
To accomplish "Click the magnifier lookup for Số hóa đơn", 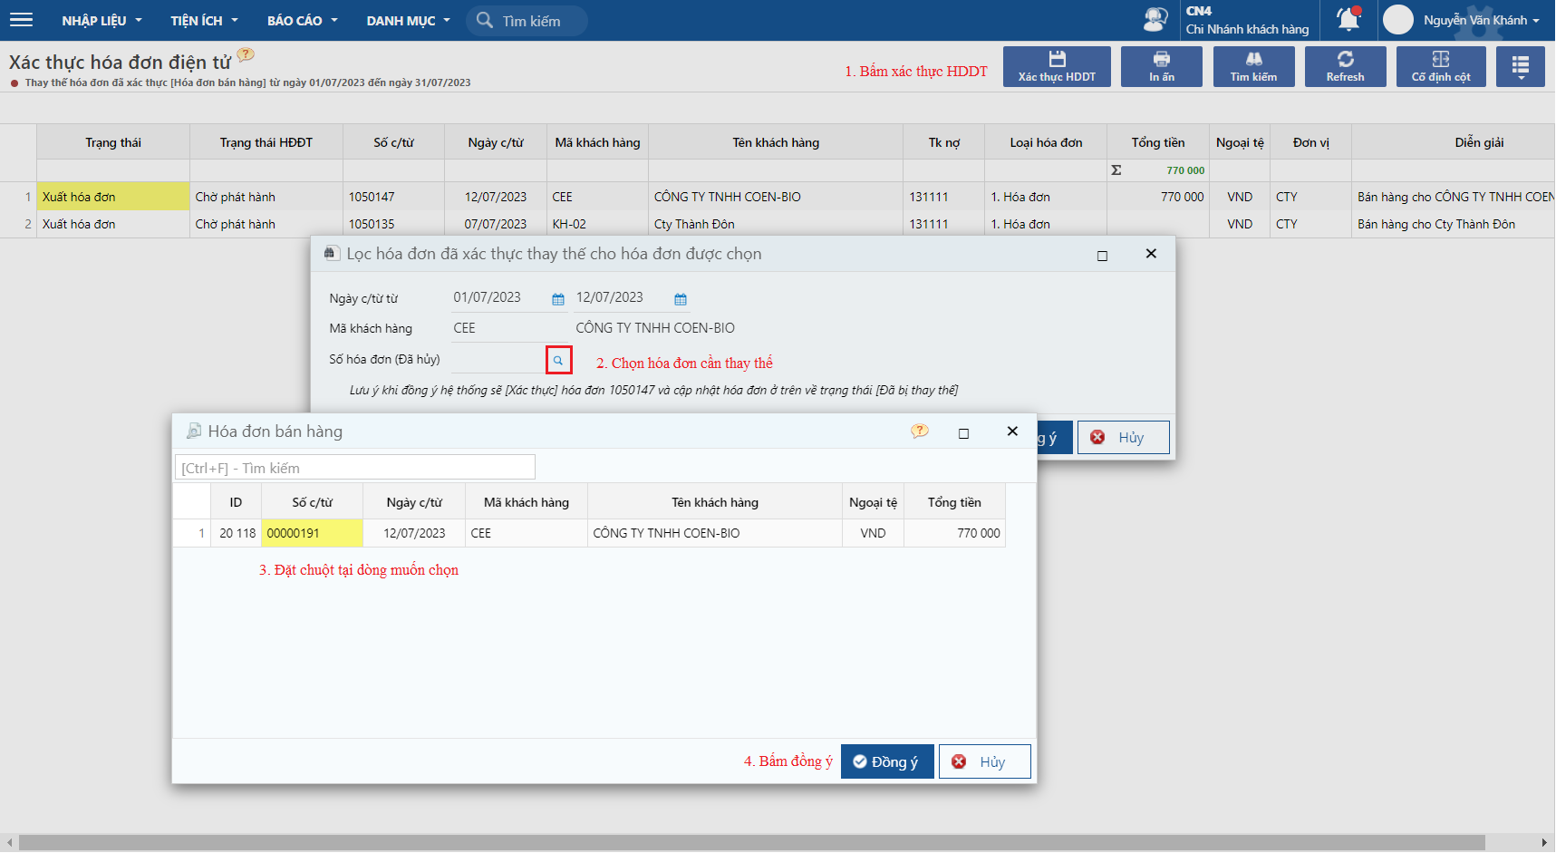I will (558, 360).
